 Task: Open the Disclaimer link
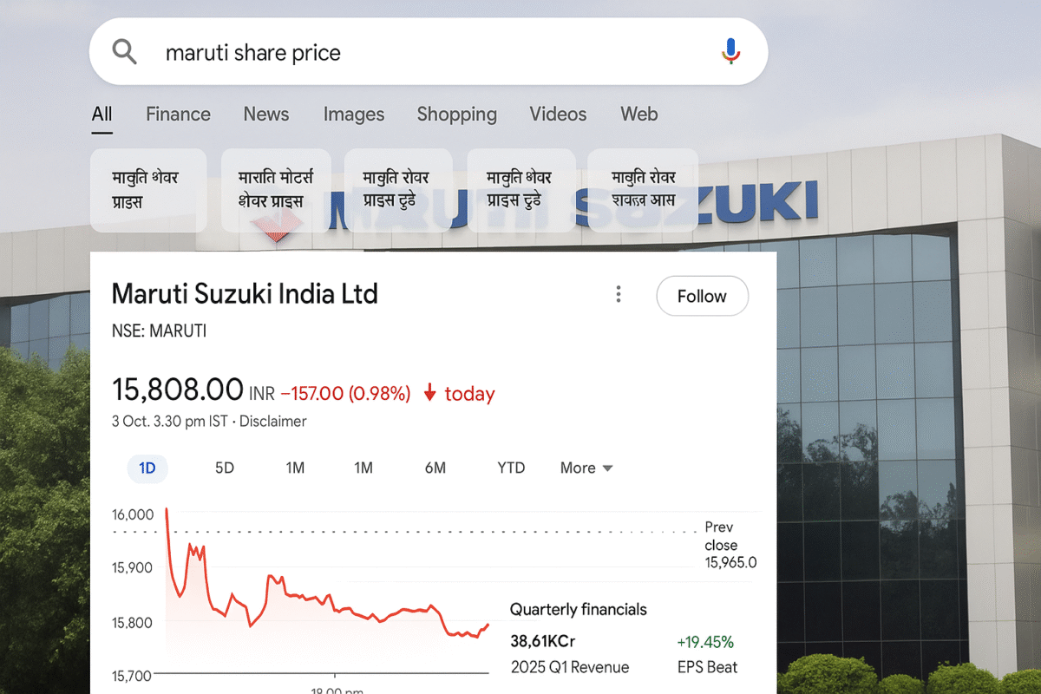272,422
